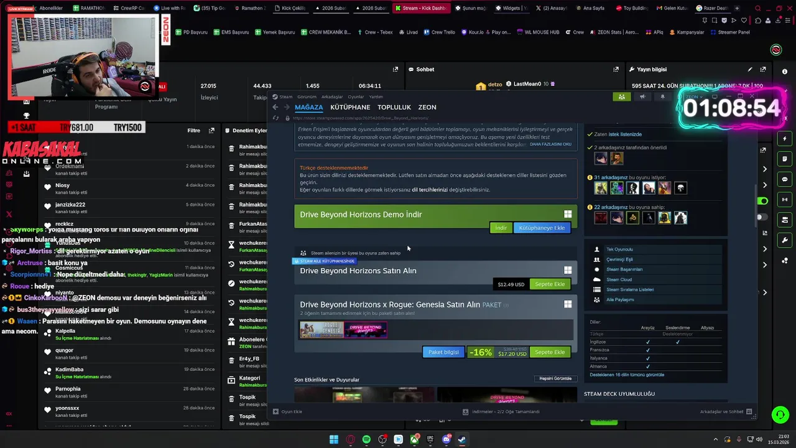Open the 22 arkadaşınız link
The width and height of the screenshot is (796, 448).
(x=609, y=207)
